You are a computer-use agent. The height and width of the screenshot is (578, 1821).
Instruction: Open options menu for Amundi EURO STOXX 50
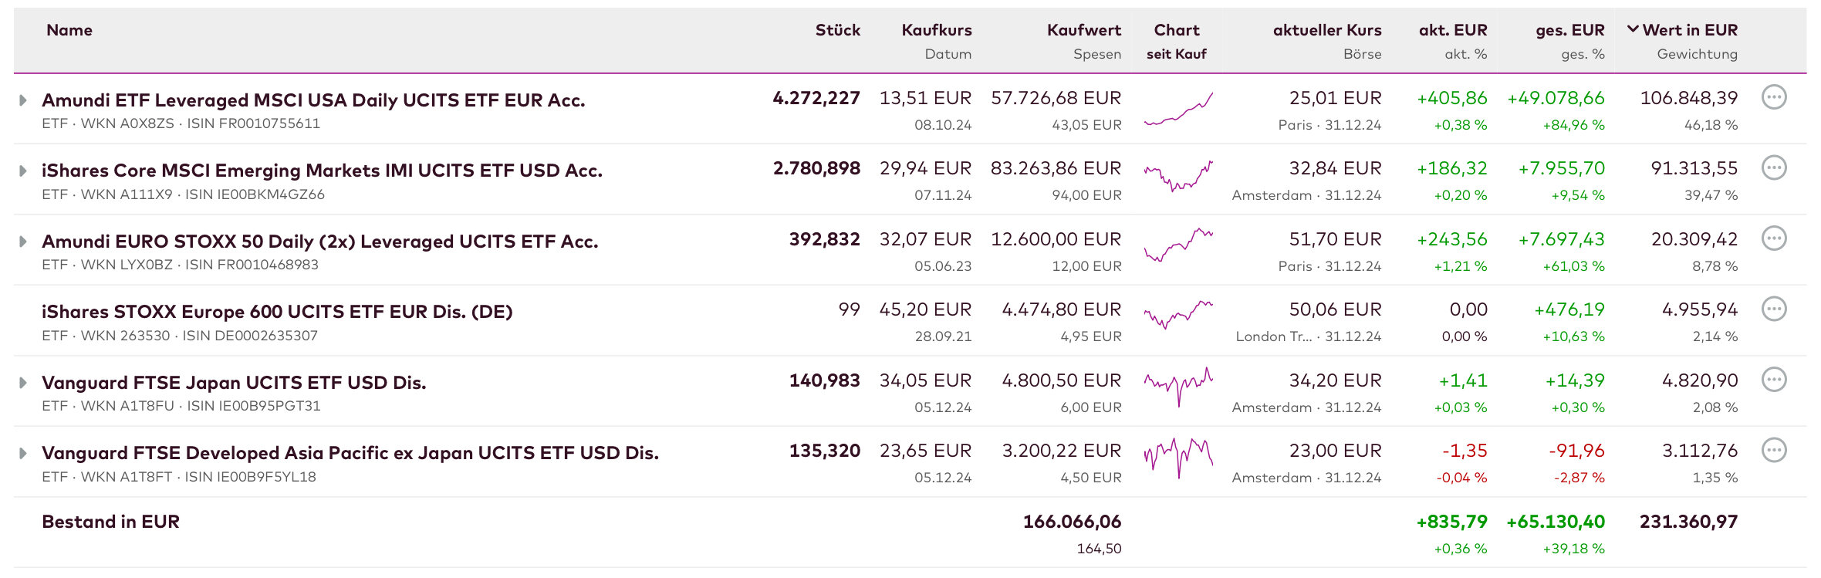point(1774,238)
